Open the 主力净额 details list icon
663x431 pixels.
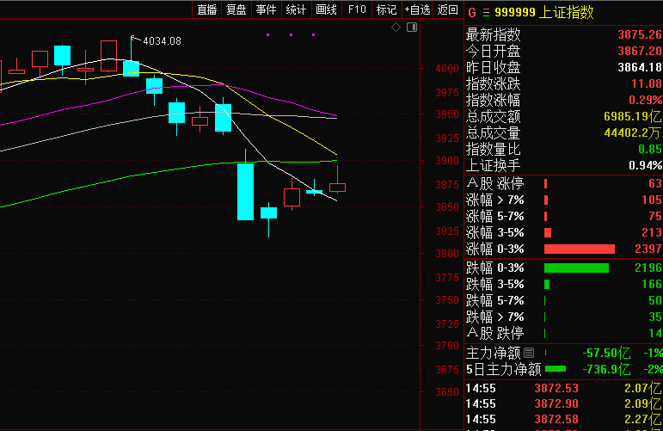529,353
